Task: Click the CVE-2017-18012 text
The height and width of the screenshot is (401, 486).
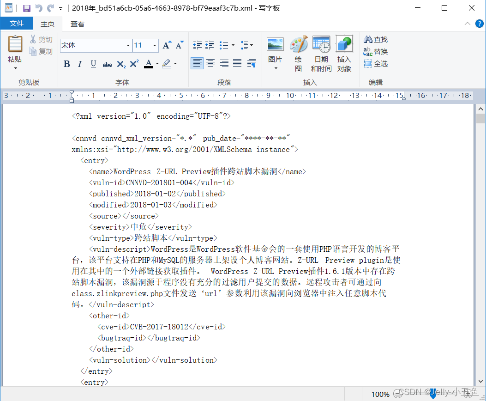Action: [159, 327]
